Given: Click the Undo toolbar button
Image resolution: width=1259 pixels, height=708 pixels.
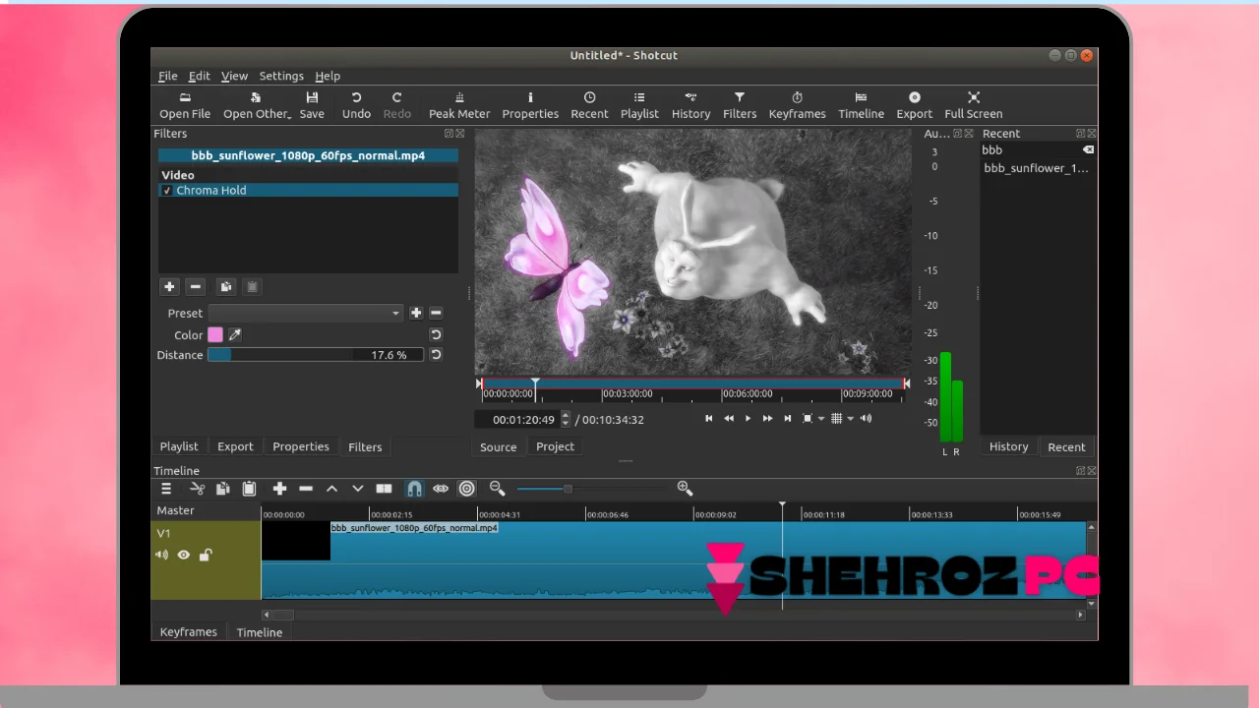Looking at the screenshot, I should 356,104.
